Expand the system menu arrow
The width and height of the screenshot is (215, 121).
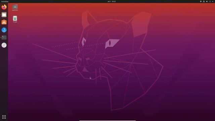pos(213,1)
